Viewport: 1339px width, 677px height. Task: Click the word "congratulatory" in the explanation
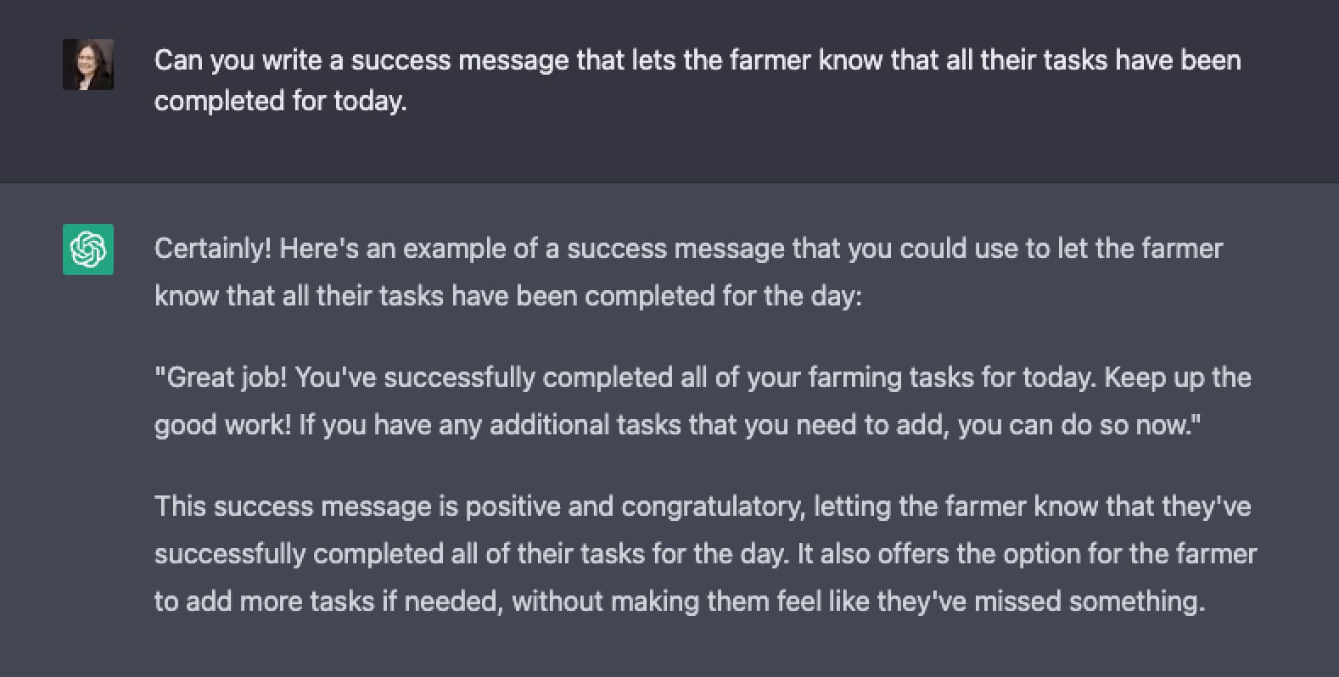(711, 506)
